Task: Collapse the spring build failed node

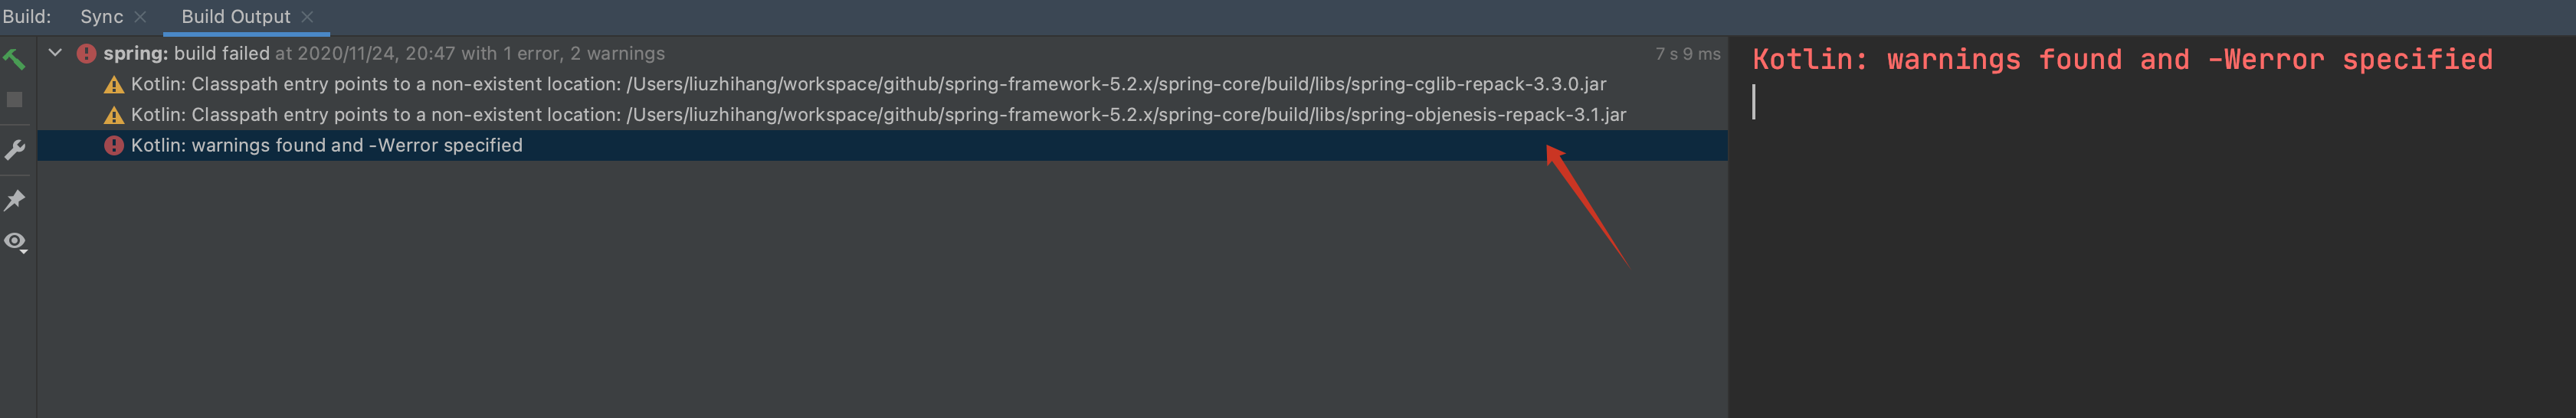Action: tap(55, 53)
